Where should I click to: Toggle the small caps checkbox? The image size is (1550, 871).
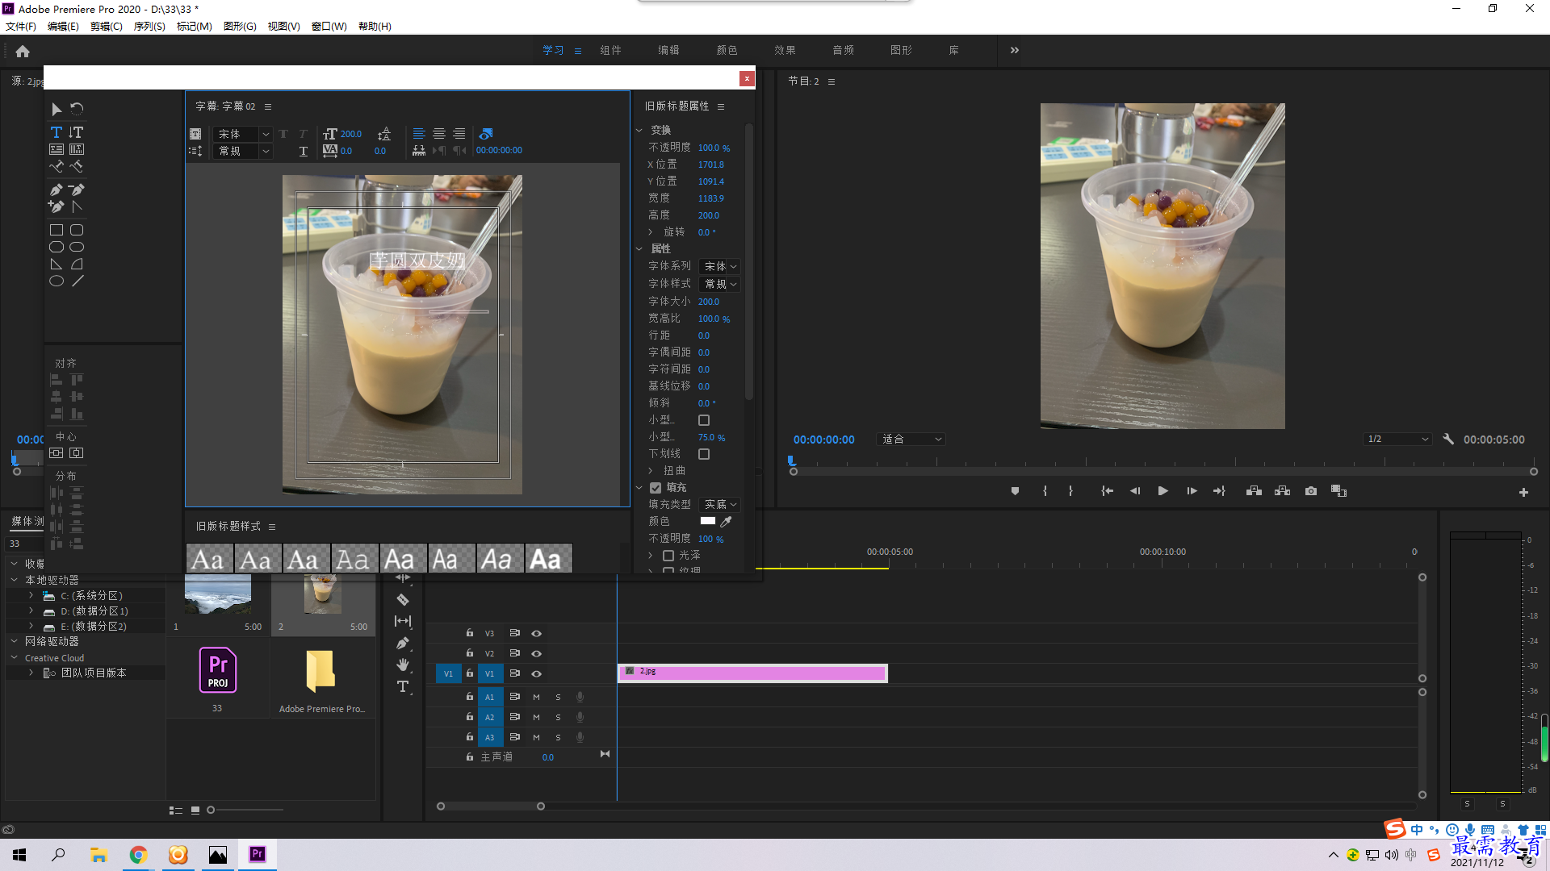(x=704, y=420)
